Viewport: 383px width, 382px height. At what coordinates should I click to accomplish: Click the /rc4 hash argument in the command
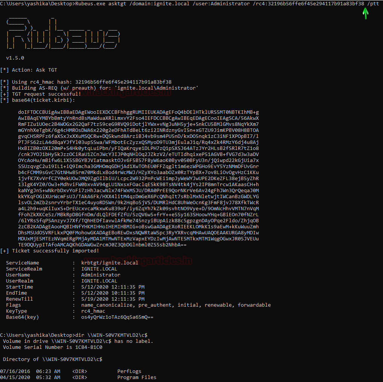[309, 4]
